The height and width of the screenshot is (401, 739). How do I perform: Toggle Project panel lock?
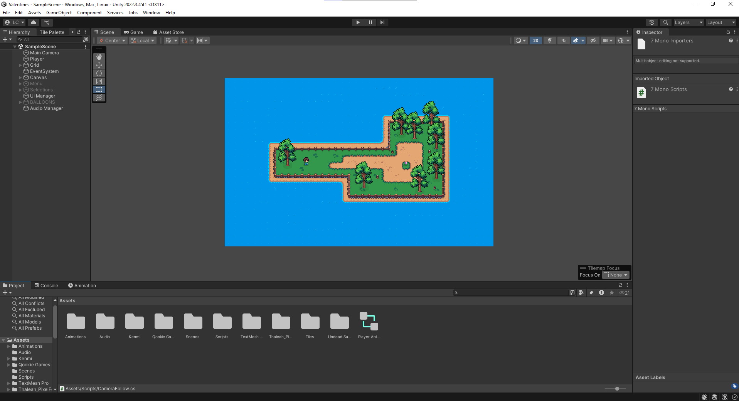pyautogui.click(x=621, y=285)
